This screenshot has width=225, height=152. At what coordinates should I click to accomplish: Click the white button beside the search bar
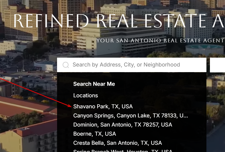pyautogui.click(x=217, y=65)
